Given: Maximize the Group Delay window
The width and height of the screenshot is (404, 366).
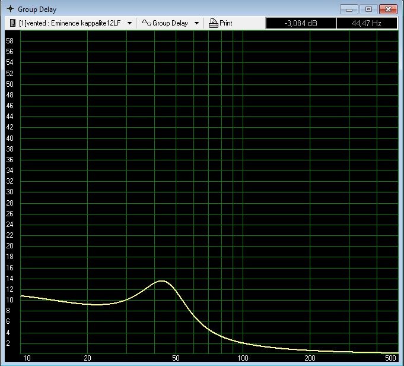Looking at the screenshot, I should [x=368, y=9].
